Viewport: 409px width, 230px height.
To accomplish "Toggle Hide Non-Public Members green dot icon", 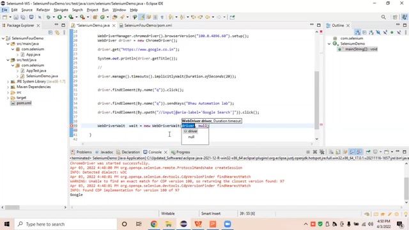I will [392, 33].
